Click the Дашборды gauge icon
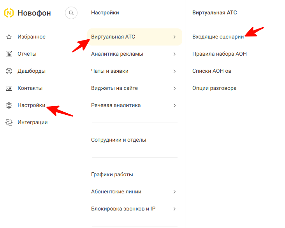Viewport: 285px width, 228px height. click(x=9, y=71)
